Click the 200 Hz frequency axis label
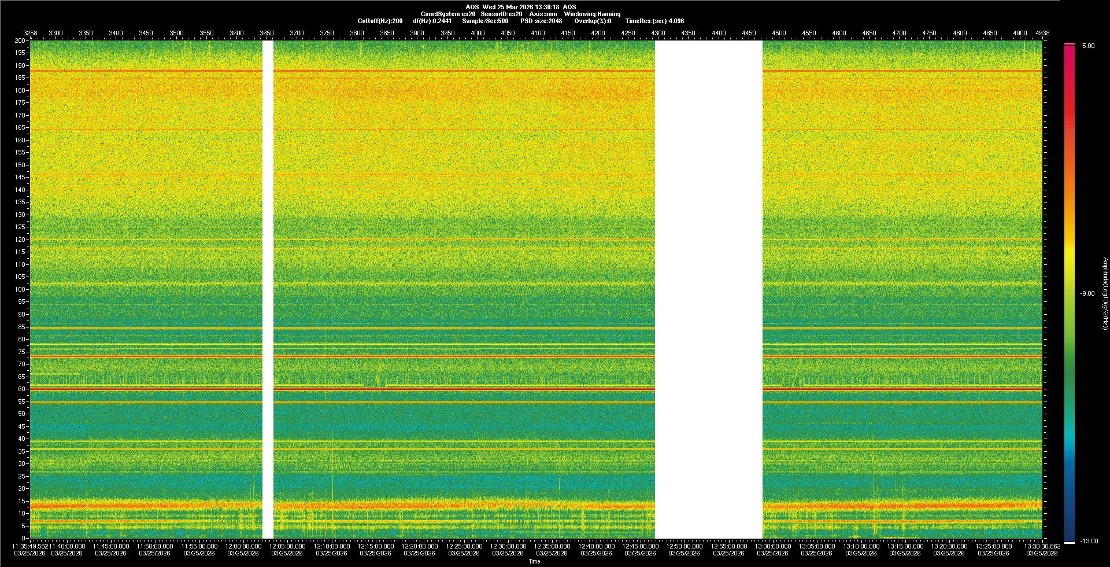This screenshot has width=1110, height=567. [x=20, y=41]
